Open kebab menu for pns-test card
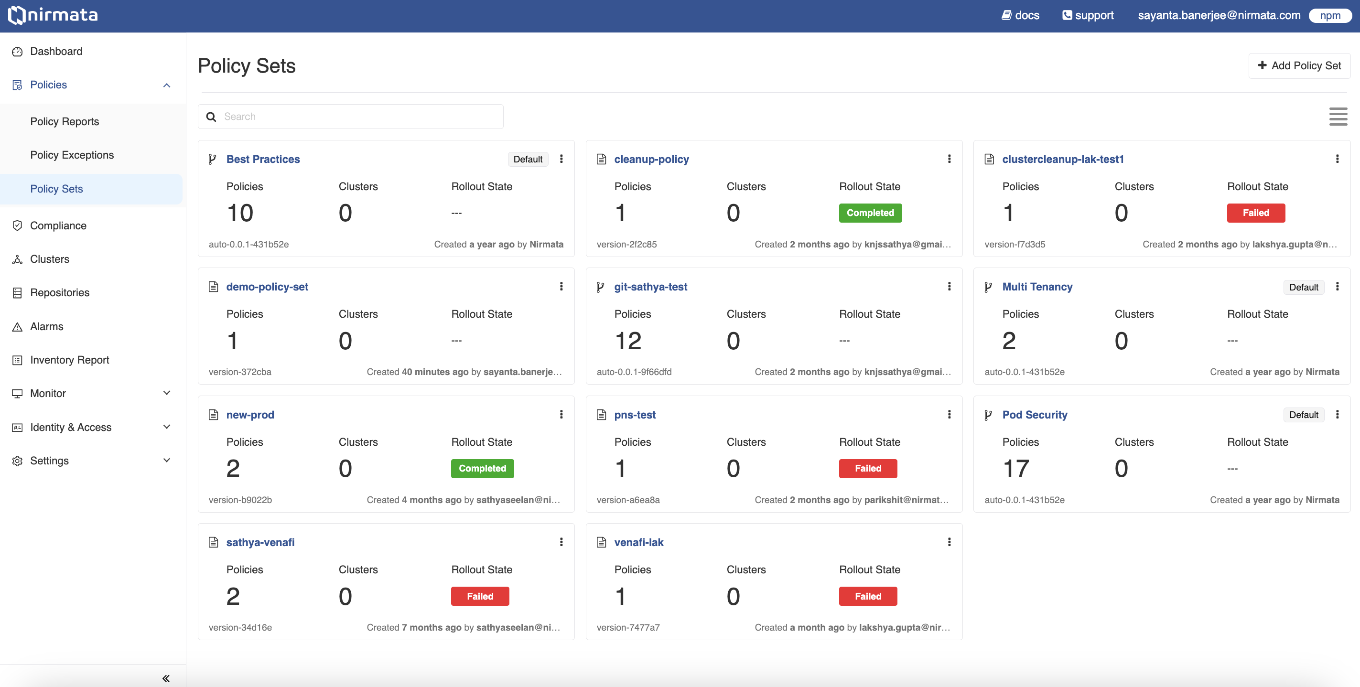1360x687 pixels. (x=949, y=415)
